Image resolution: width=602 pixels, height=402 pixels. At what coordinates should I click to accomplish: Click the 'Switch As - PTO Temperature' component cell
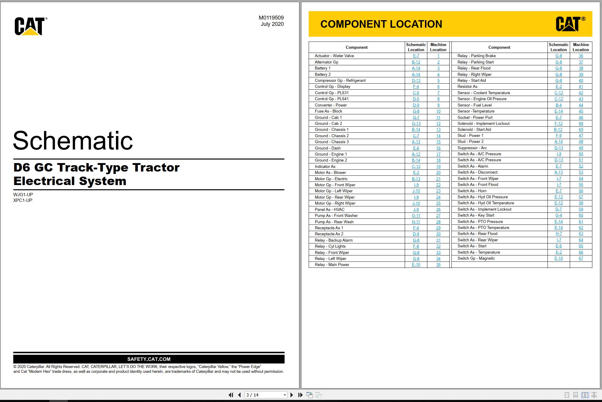tap(499, 228)
